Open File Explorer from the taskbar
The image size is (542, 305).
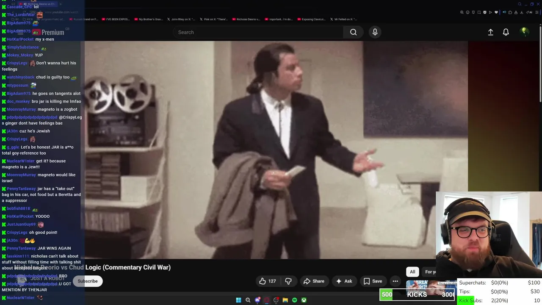[285, 300]
